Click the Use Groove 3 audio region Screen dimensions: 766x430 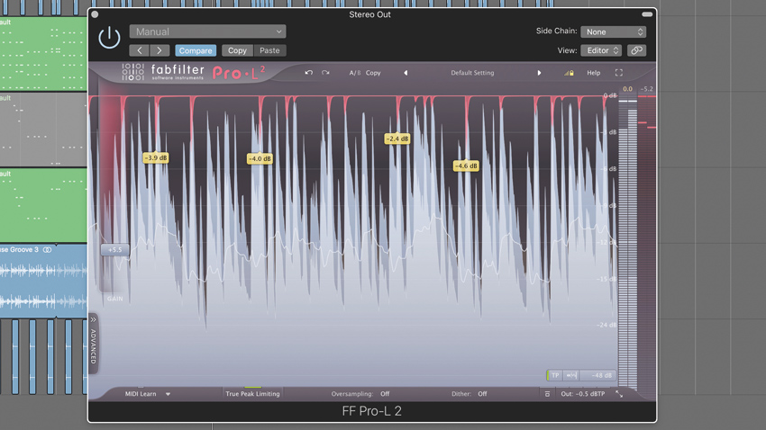(43, 281)
